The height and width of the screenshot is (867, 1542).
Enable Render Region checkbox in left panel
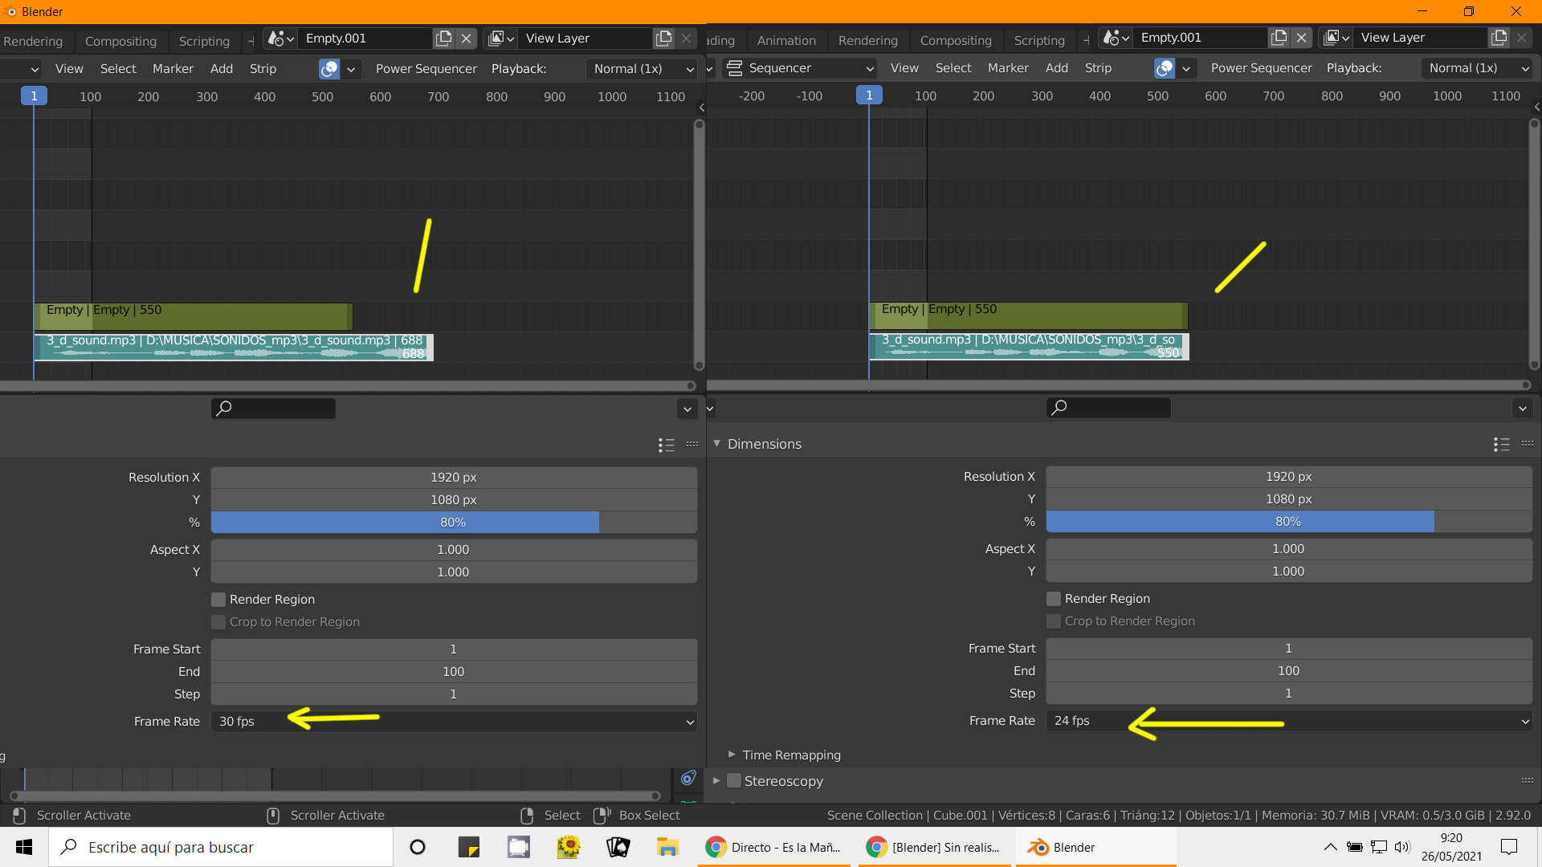click(218, 600)
